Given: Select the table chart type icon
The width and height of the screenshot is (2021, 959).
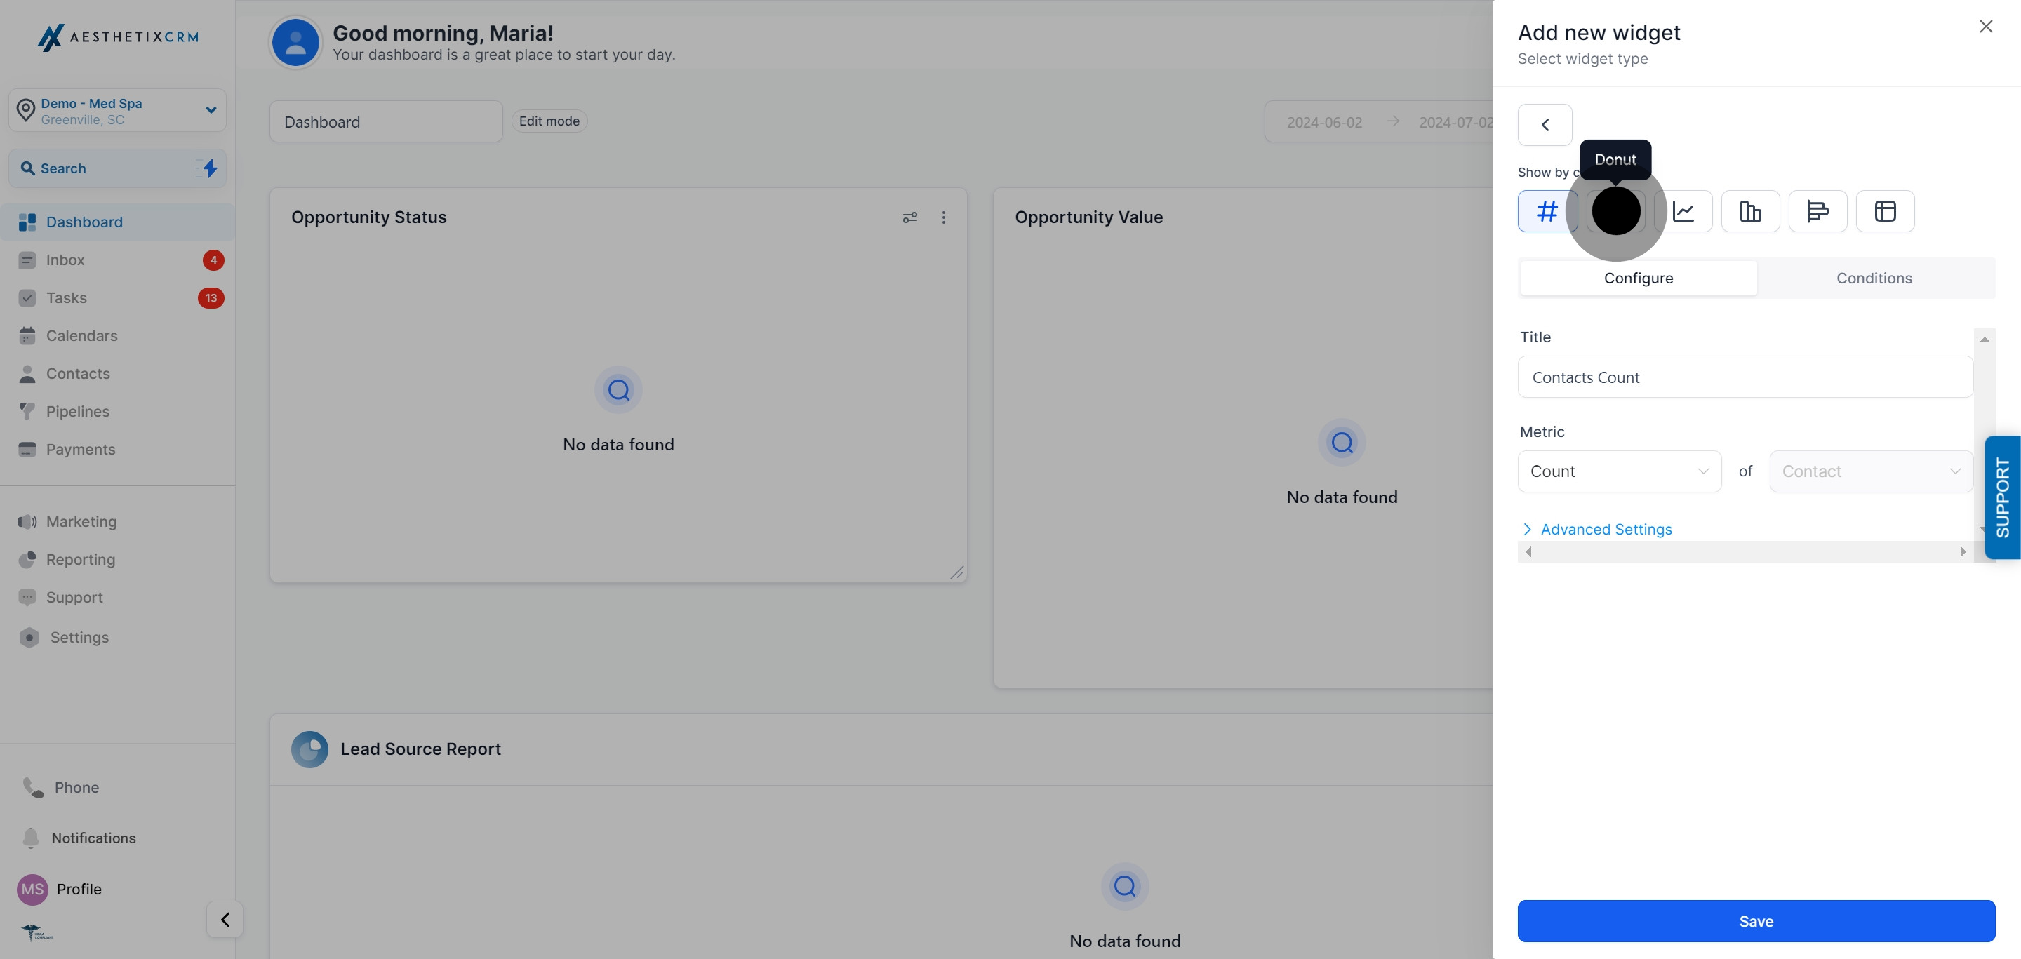Looking at the screenshot, I should coord(1884,211).
